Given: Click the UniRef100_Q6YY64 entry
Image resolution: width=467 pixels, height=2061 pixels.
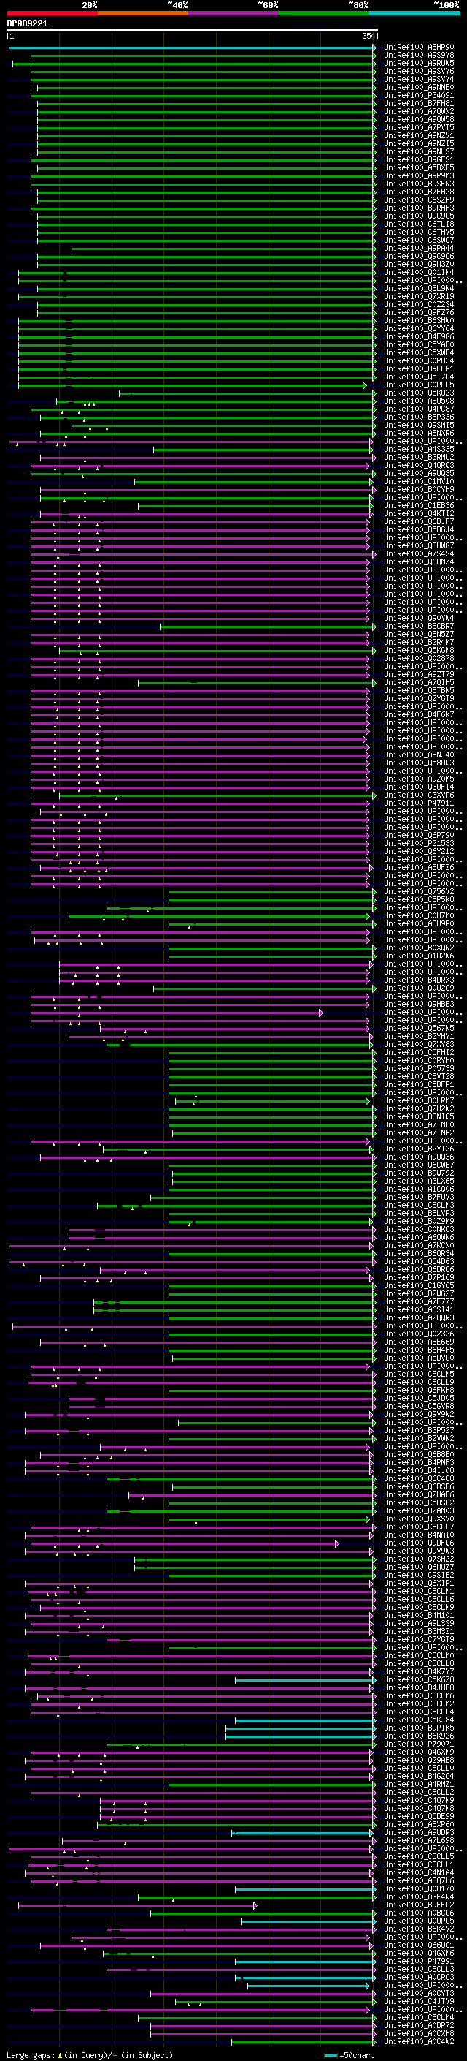Looking at the screenshot, I should (x=419, y=329).
